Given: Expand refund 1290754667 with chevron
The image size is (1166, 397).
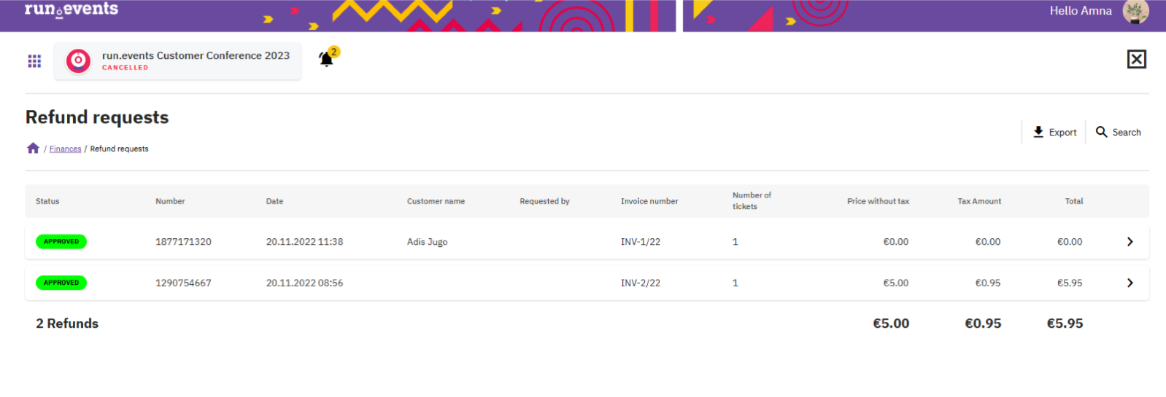Looking at the screenshot, I should point(1130,283).
